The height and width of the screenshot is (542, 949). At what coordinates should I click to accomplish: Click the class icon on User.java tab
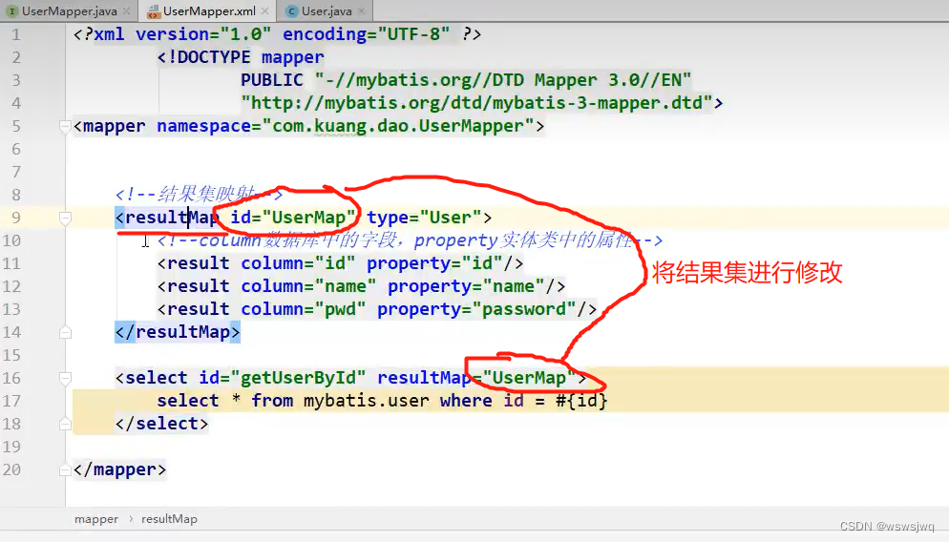point(292,10)
